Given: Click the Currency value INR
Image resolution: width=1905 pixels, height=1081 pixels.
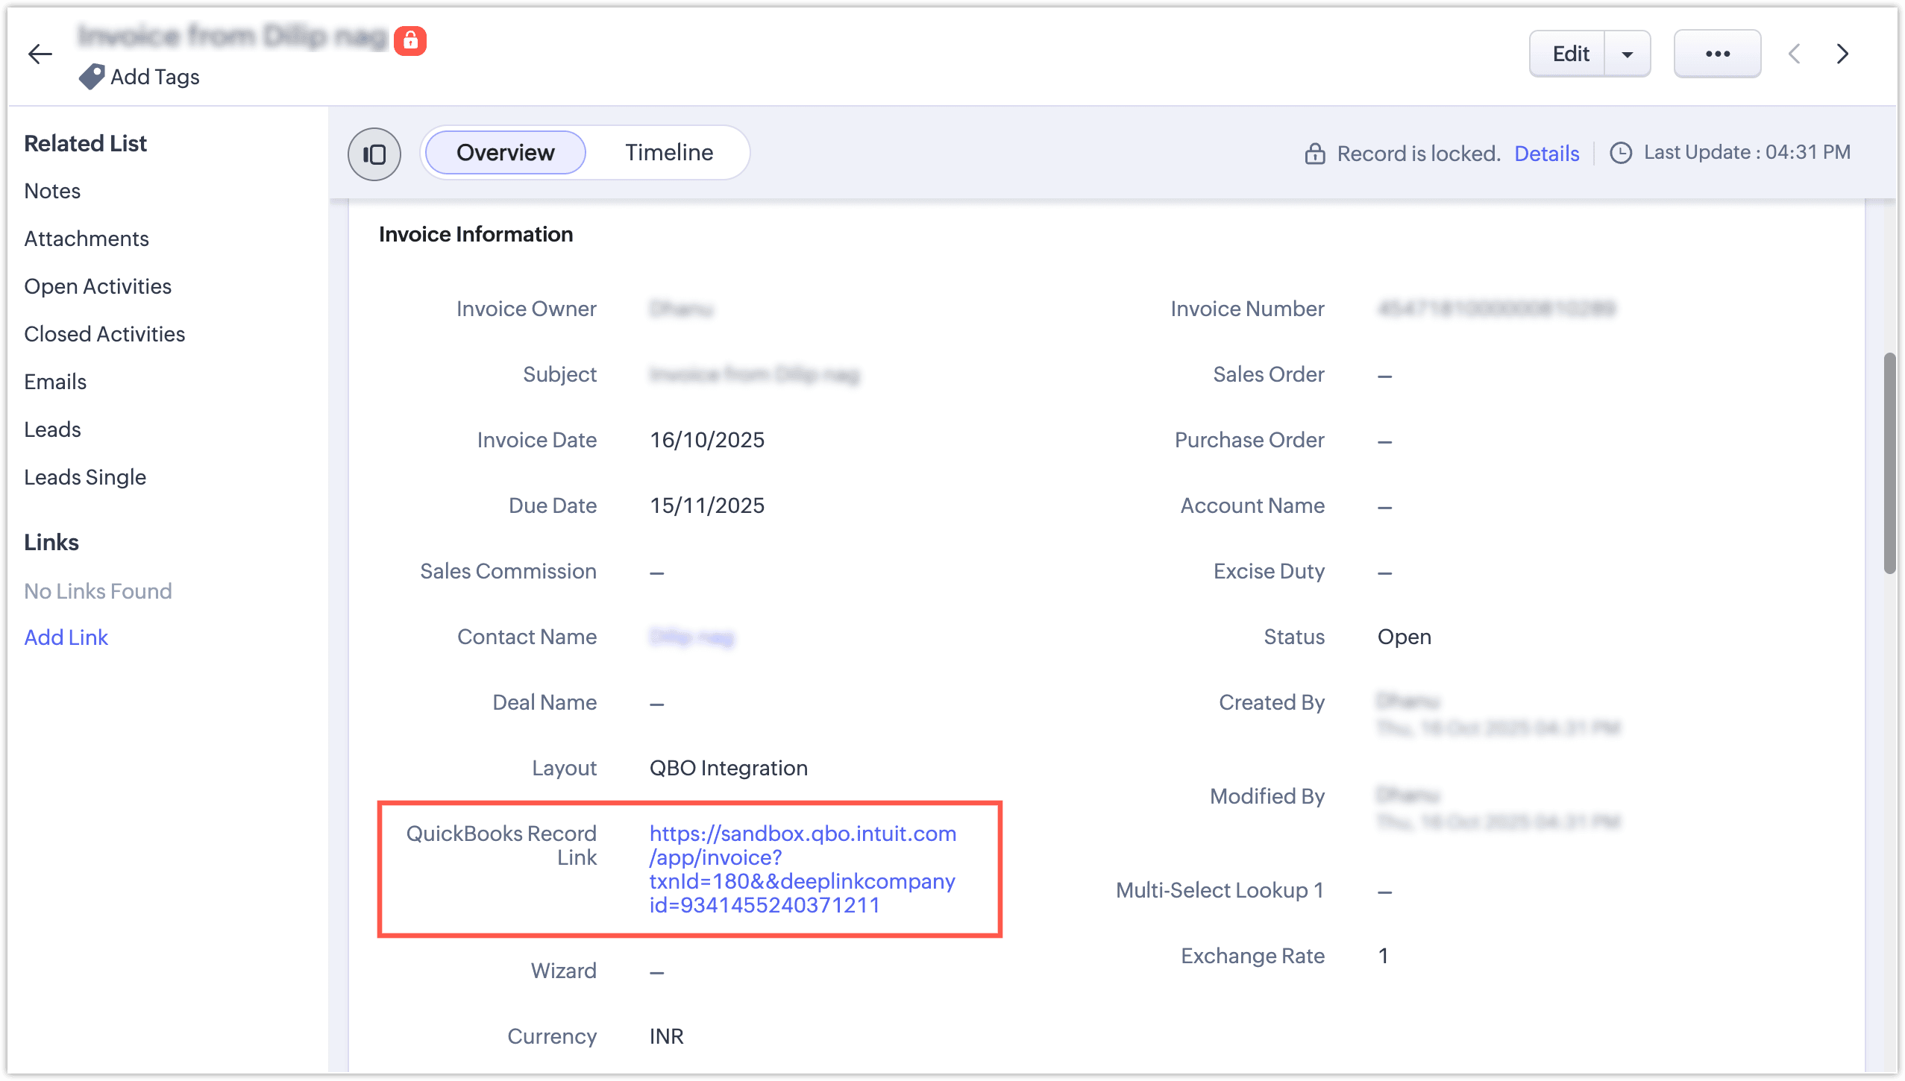Looking at the screenshot, I should click(x=667, y=1037).
